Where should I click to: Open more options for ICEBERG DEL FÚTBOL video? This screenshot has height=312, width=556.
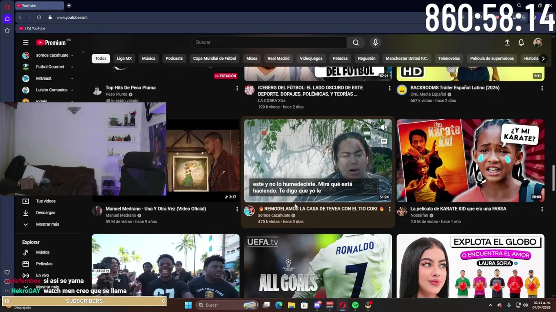[389, 88]
